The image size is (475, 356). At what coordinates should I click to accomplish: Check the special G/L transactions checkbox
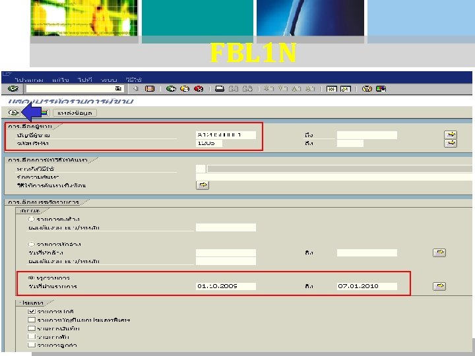click(x=32, y=320)
